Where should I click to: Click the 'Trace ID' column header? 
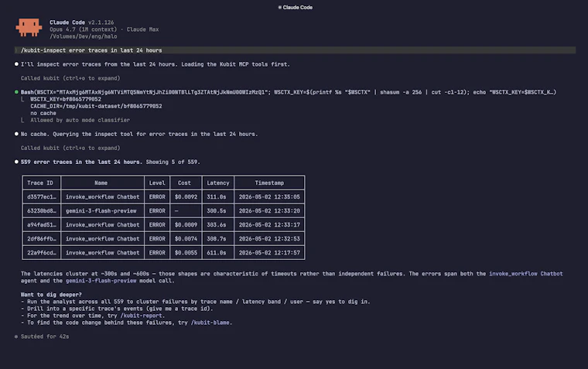point(40,183)
